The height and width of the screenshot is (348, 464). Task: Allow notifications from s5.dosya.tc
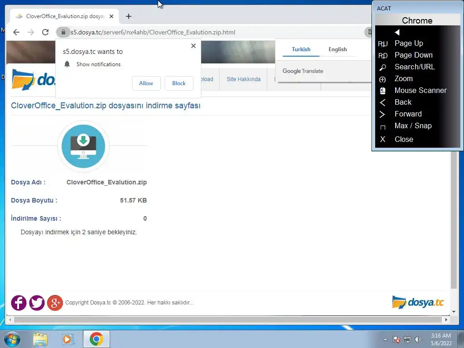tap(146, 83)
